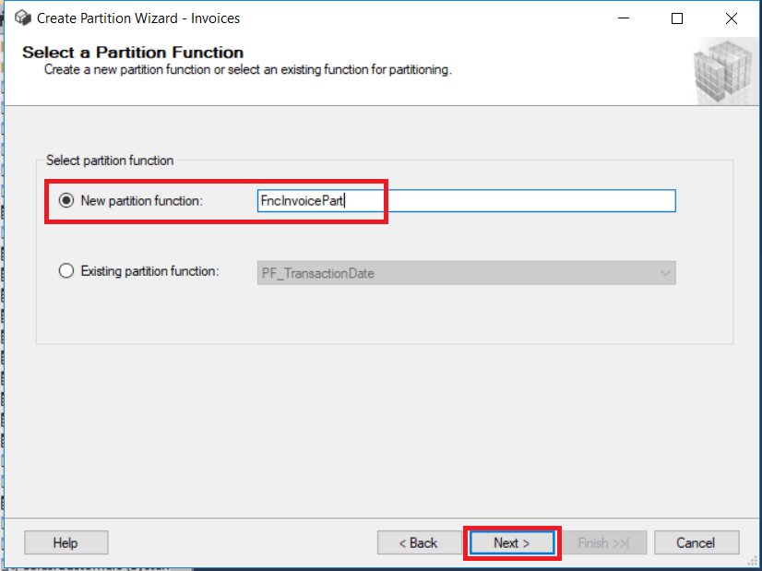This screenshot has width=762, height=571.
Task: Maximize the Create Partition Wizard window
Action: [x=677, y=18]
